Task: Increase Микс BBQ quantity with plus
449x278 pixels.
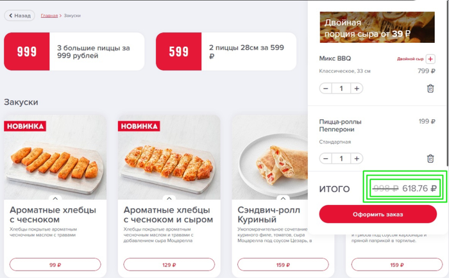Action: click(357, 88)
